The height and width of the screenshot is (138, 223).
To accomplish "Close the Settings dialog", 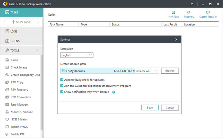I will point(176,40).
